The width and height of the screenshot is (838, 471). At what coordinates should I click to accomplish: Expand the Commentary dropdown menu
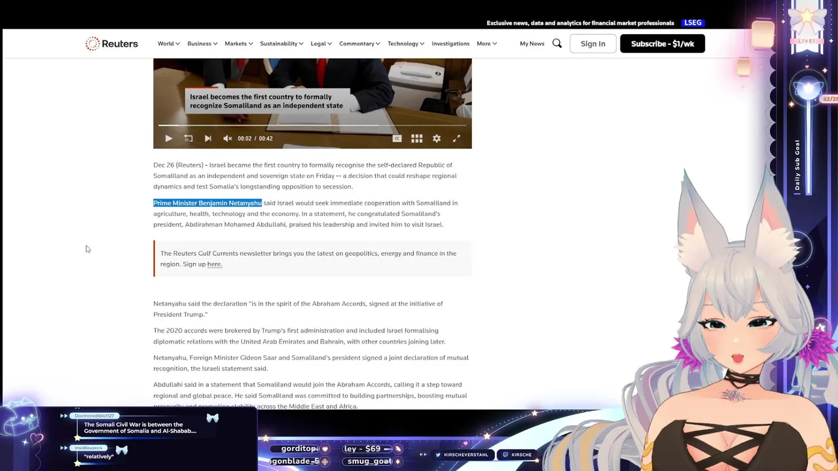(359, 44)
